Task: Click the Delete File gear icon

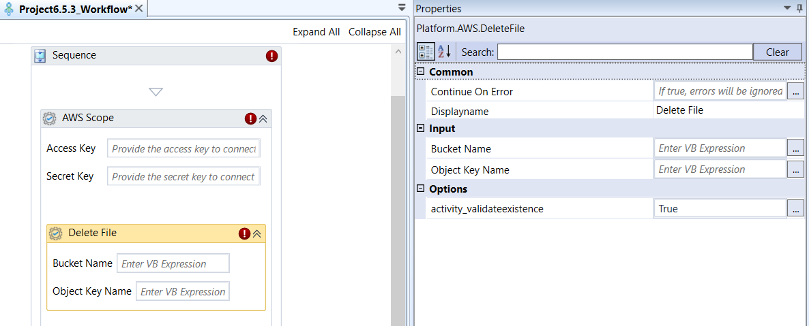Action: [55, 233]
